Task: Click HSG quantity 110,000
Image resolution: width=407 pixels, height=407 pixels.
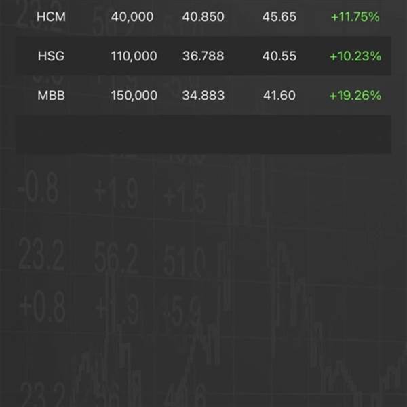Action: pos(134,56)
